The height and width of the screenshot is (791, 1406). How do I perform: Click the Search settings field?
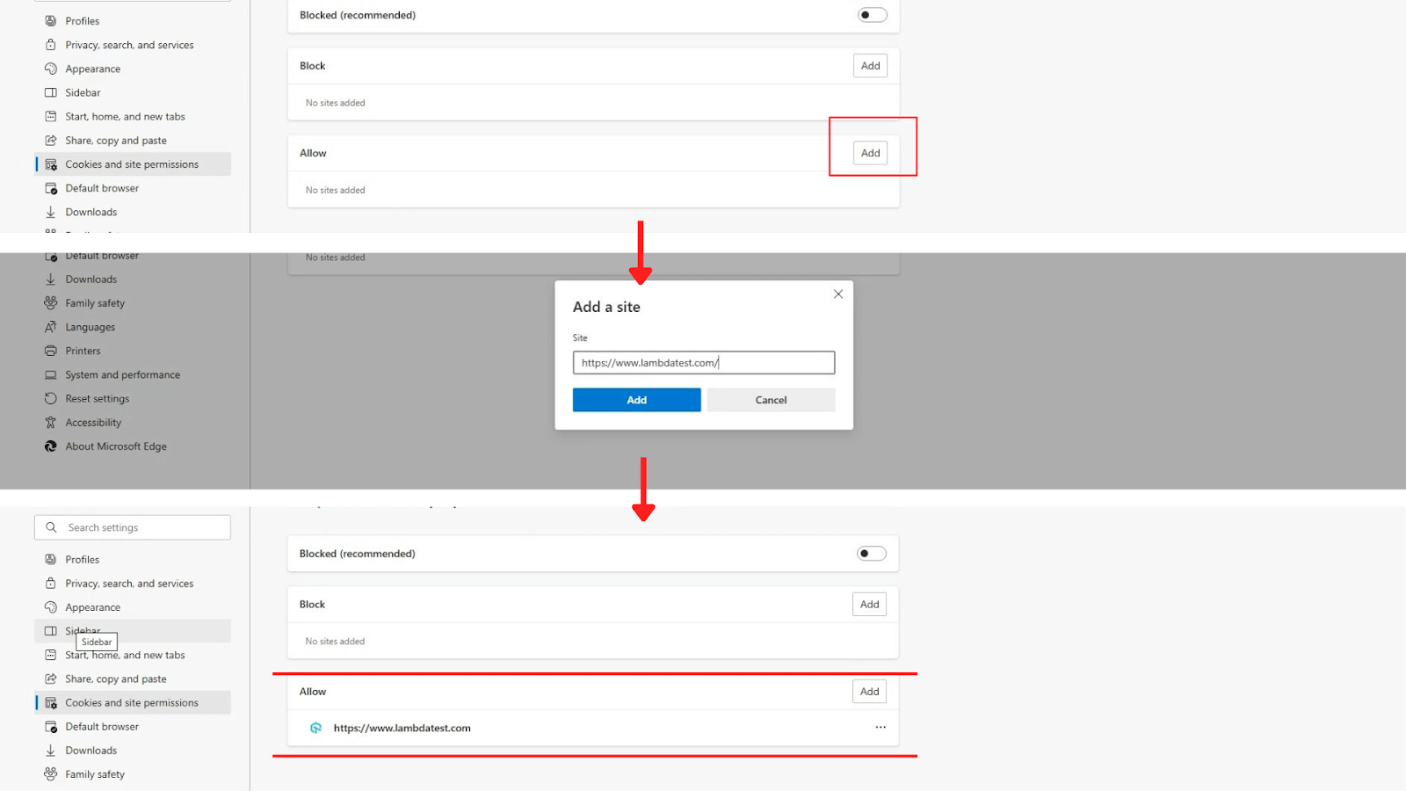tap(133, 527)
